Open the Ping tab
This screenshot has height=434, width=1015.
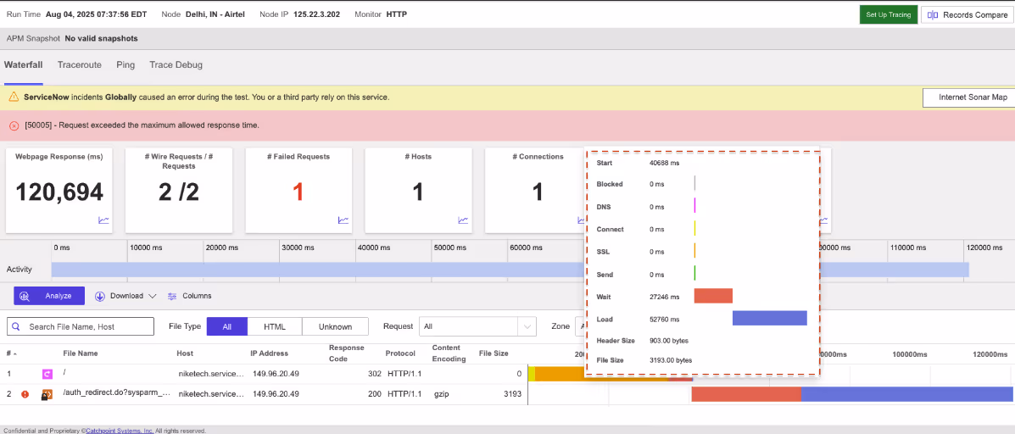125,64
